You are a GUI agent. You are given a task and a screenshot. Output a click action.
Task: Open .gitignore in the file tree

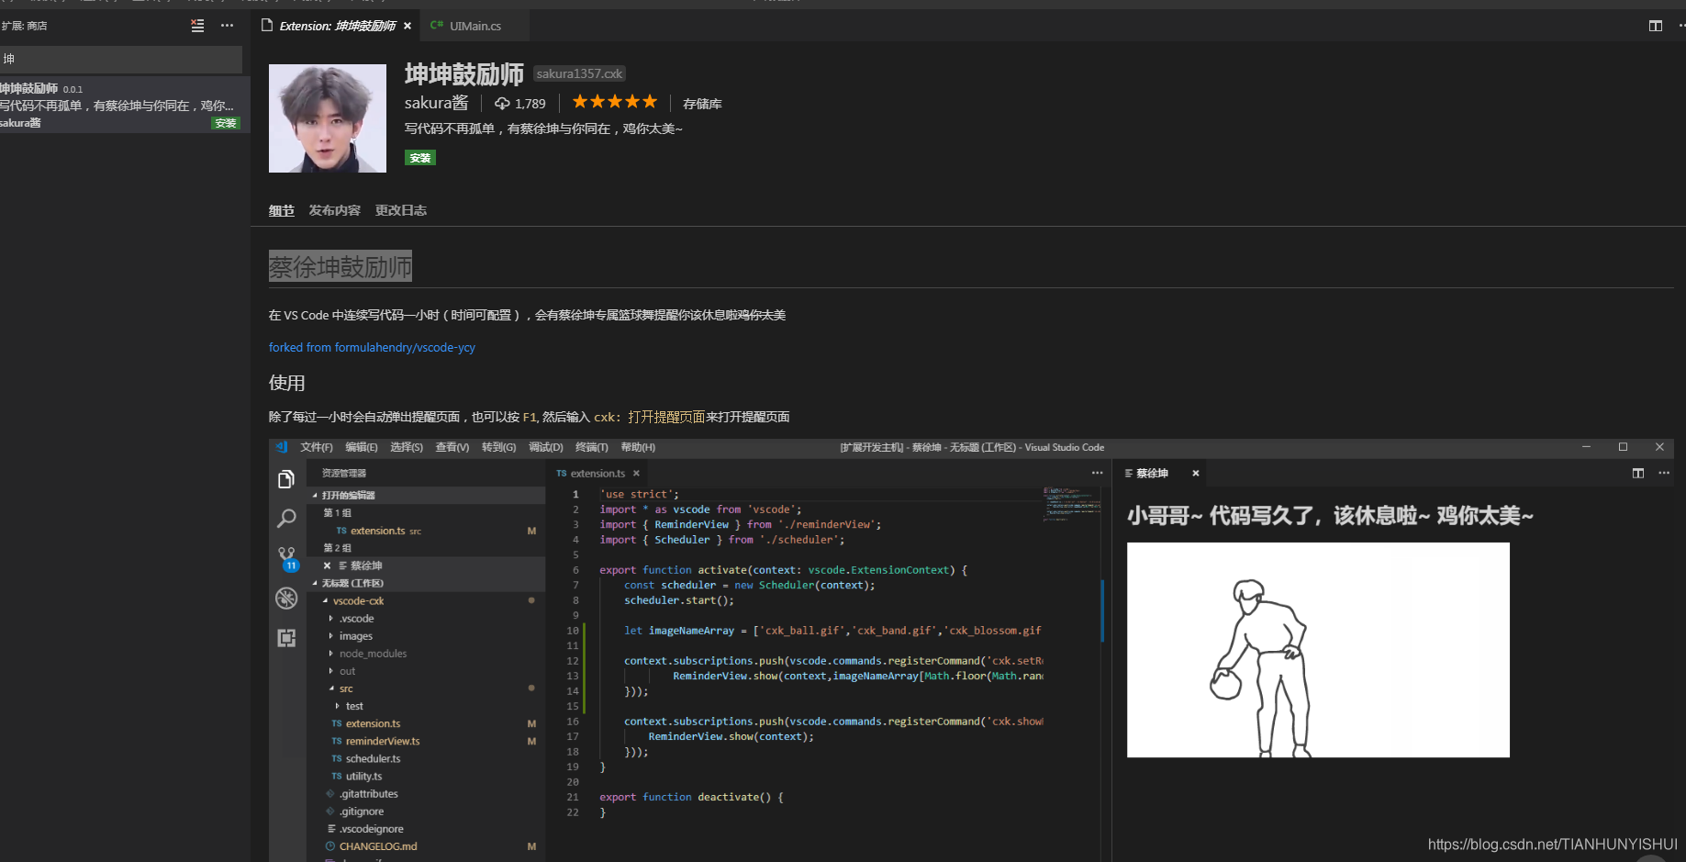click(362, 812)
